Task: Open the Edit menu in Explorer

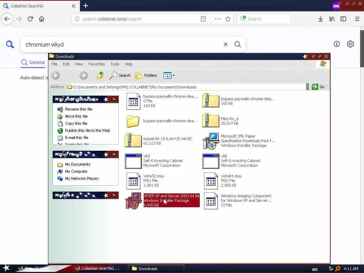Action: pyautogui.click(x=66, y=64)
